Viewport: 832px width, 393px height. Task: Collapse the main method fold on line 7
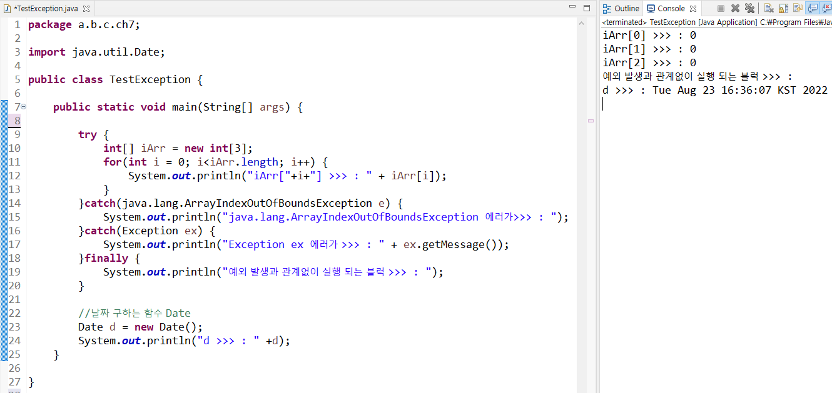pos(23,107)
